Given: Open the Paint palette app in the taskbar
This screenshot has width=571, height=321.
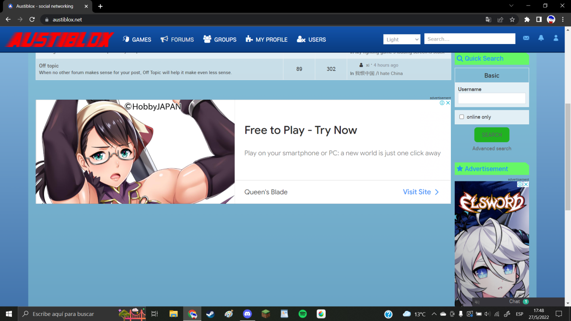Looking at the screenshot, I should point(229,314).
